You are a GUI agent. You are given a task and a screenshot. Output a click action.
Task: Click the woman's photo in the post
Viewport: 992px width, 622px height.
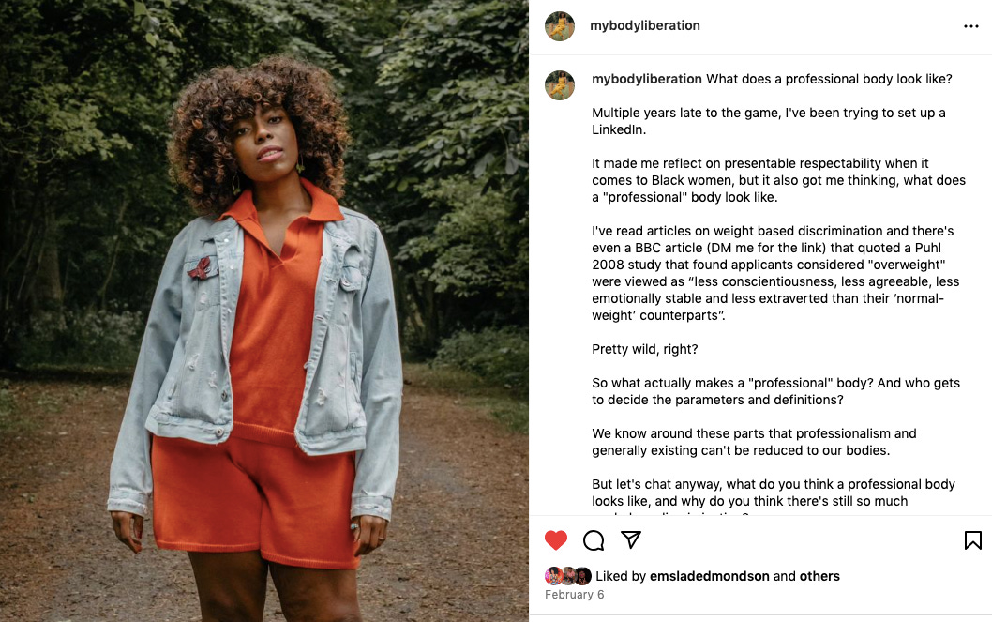pyautogui.click(x=263, y=311)
